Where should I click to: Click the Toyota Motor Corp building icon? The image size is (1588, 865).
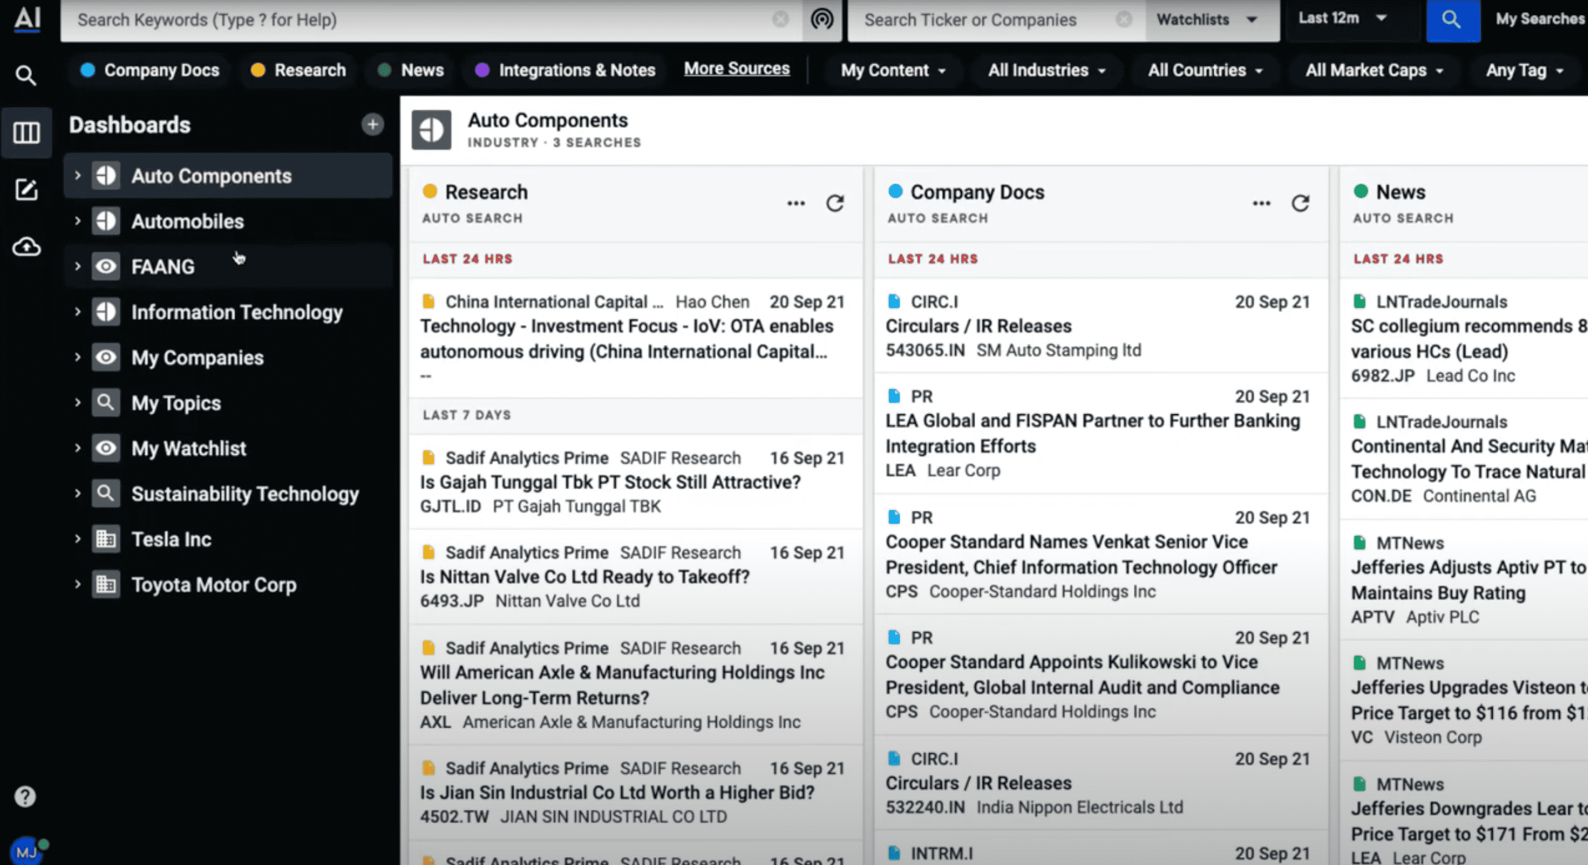[106, 584]
